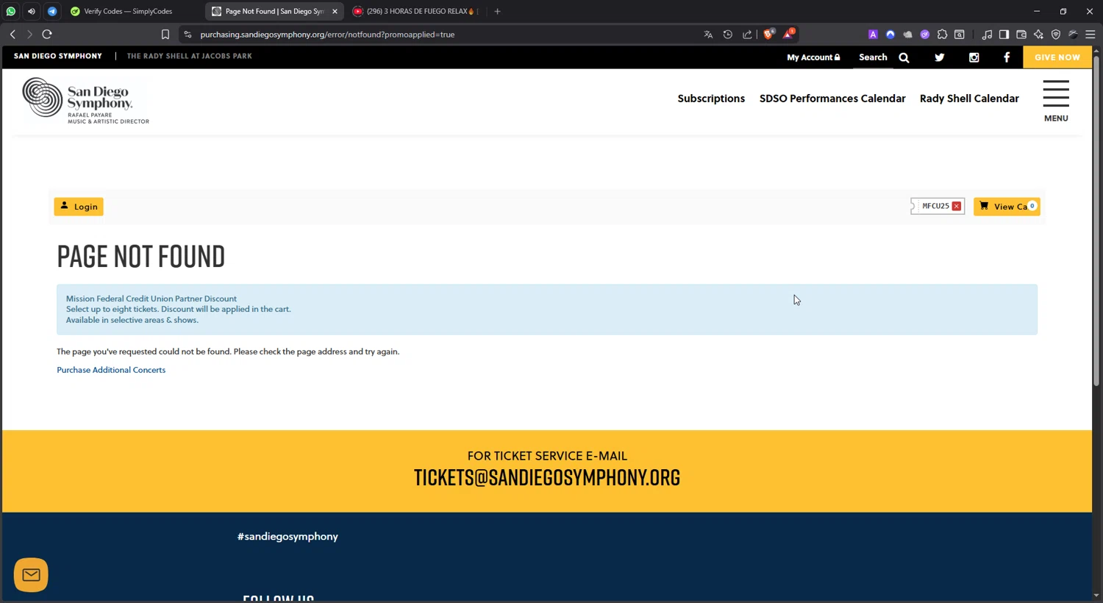Image resolution: width=1103 pixels, height=603 pixels.
Task: Follow Purchase Additional Concerts link
Action: [x=111, y=370]
